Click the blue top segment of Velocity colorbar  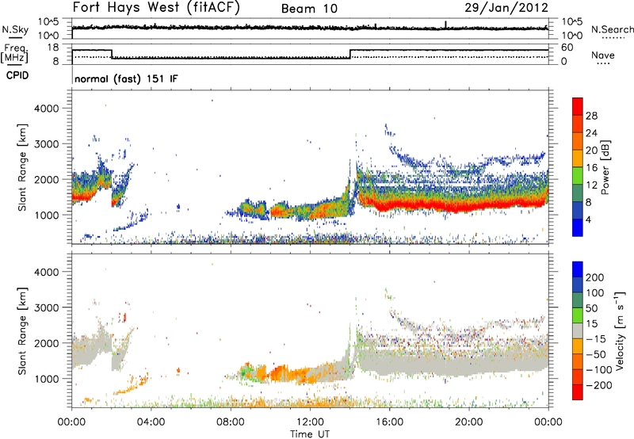pyautogui.click(x=578, y=269)
